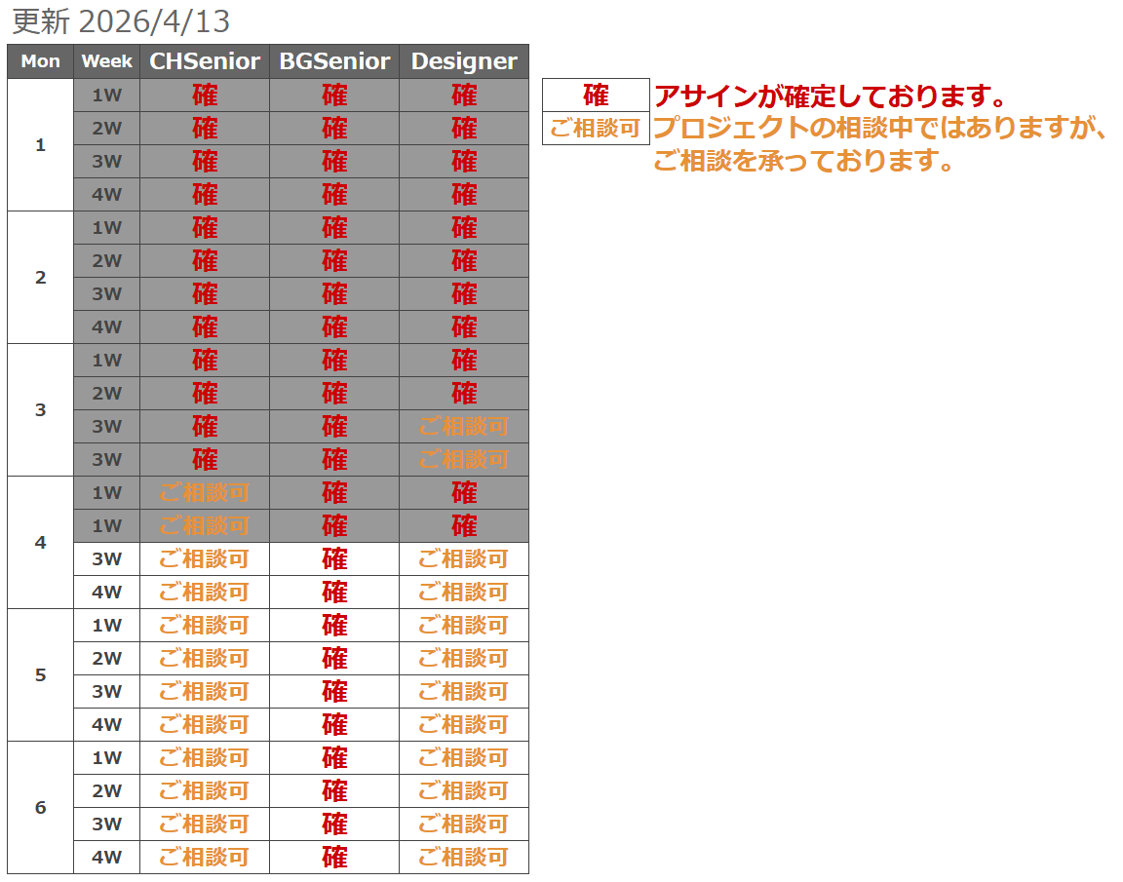The image size is (1123, 882).
Task: Click the Week column header
Action: (106, 61)
